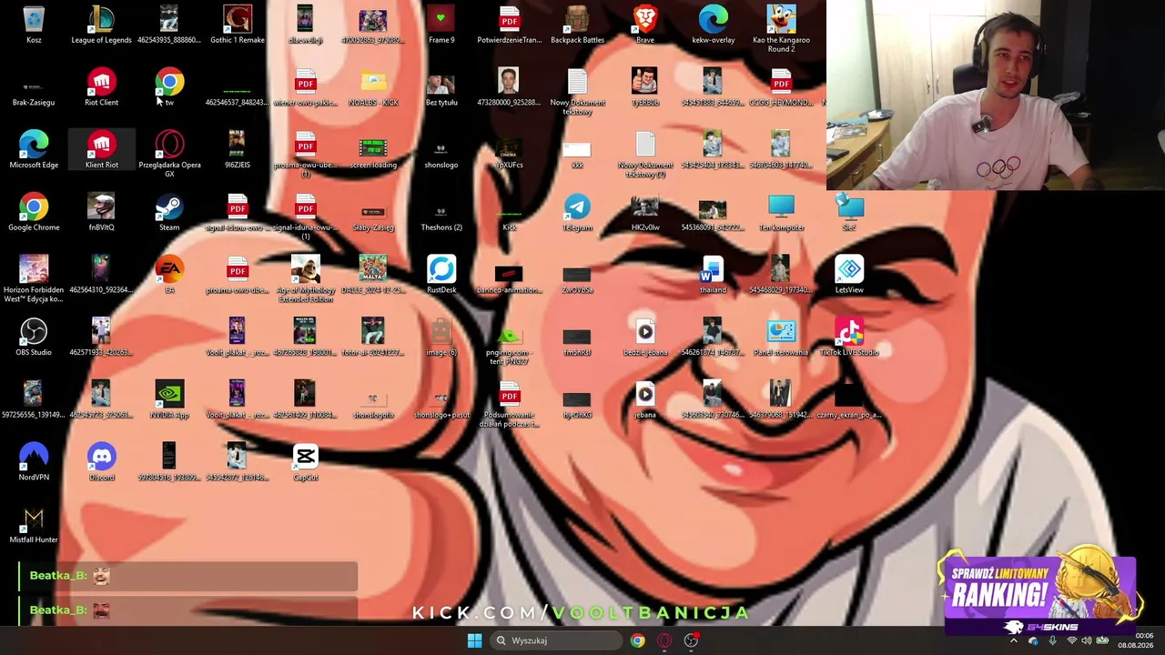1165x655 pixels.
Task: Select the Chrome shortcut labeled tw
Action: 169,87
